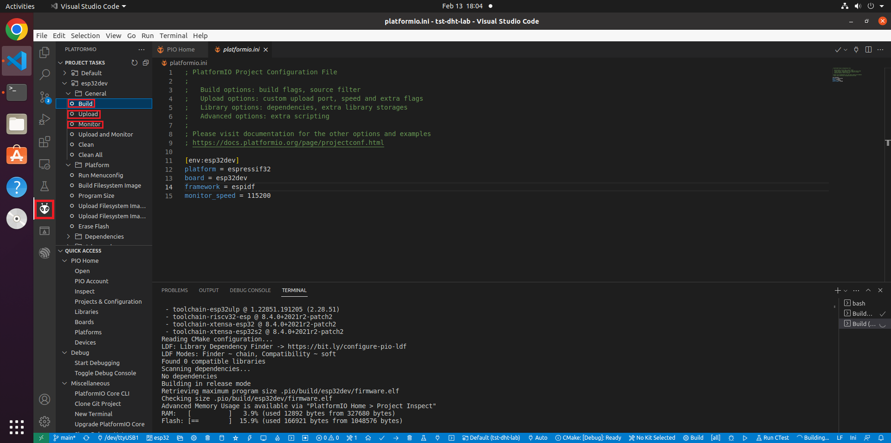Open Source Control view with badge
Screen dimensions: 891x443
click(45, 97)
